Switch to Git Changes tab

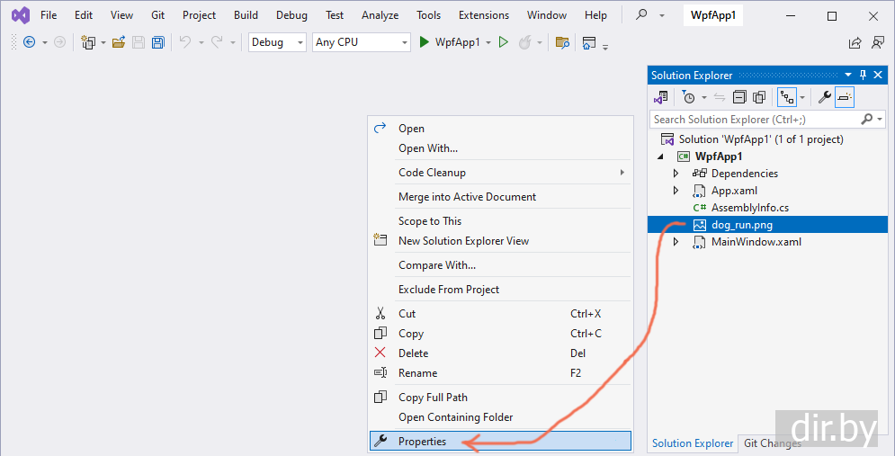(772, 443)
